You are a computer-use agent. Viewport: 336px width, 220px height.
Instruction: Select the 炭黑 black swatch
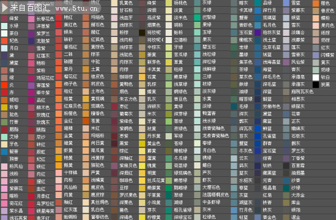[x=316, y=85]
